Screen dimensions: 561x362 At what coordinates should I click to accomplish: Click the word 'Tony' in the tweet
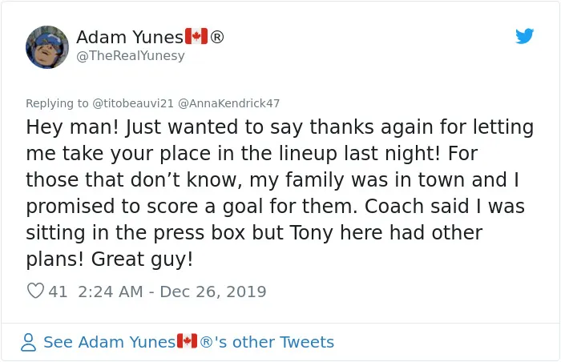click(312, 233)
